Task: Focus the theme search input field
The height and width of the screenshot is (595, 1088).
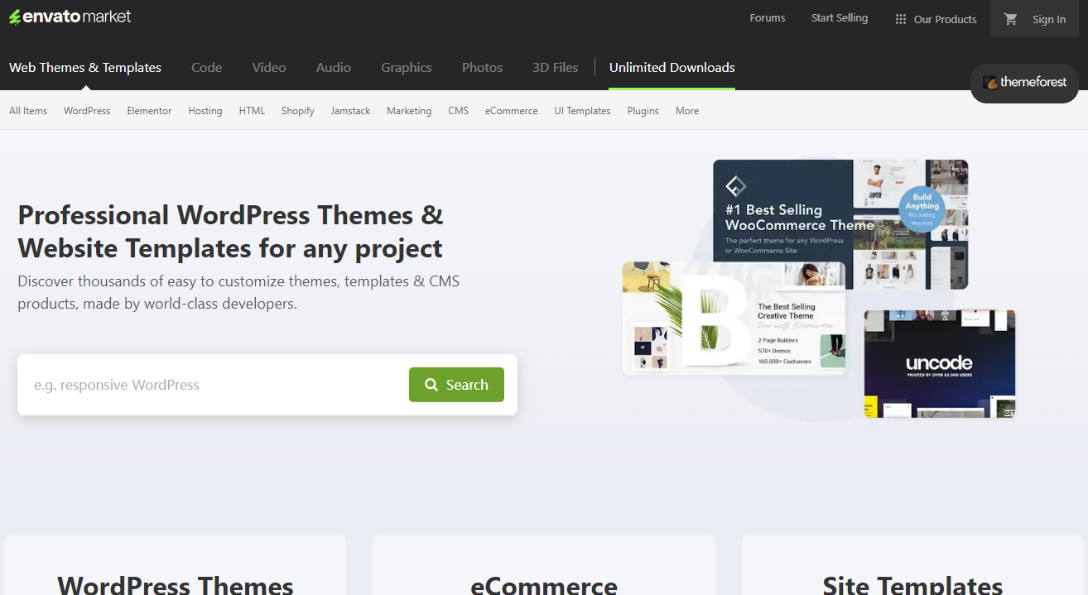Action: [214, 385]
